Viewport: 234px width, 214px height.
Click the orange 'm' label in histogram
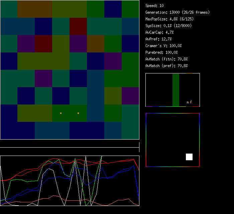188,102
